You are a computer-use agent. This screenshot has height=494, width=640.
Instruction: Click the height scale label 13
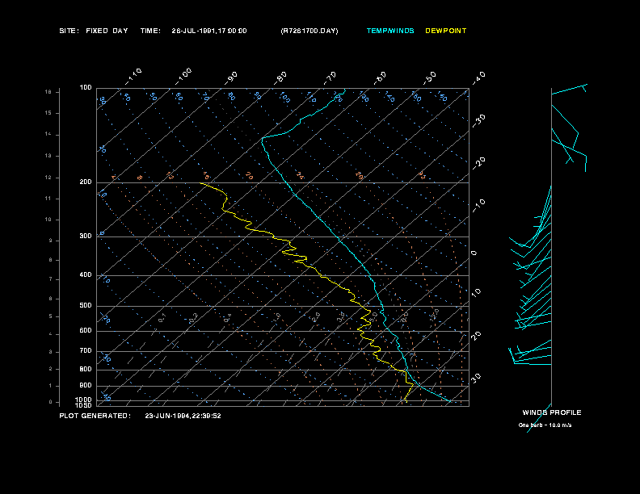pos(48,156)
